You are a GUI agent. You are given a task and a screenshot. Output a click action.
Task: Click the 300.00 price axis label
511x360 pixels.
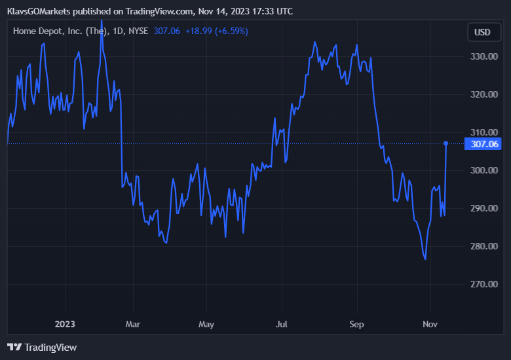point(484,170)
